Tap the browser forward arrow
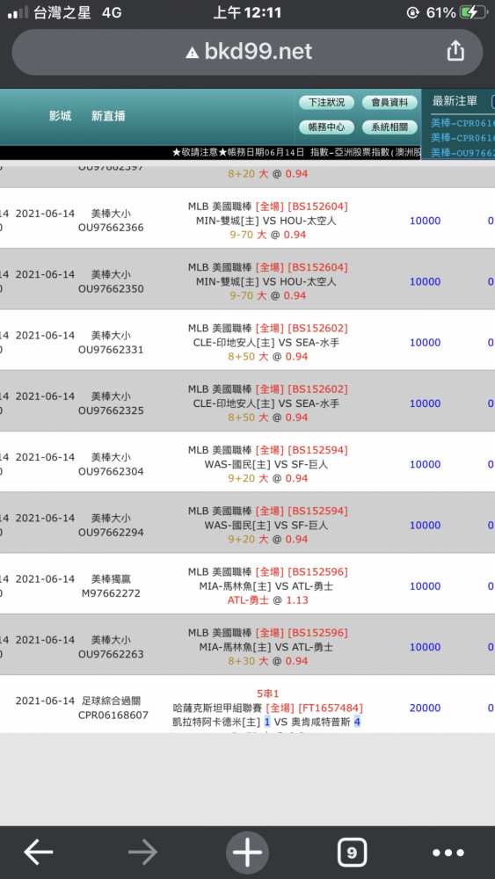This screenshot has height=879, width=495. [x=143, y=853]
